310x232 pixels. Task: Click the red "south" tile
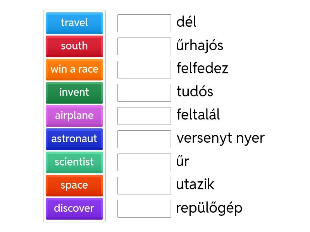click(74, 46)
